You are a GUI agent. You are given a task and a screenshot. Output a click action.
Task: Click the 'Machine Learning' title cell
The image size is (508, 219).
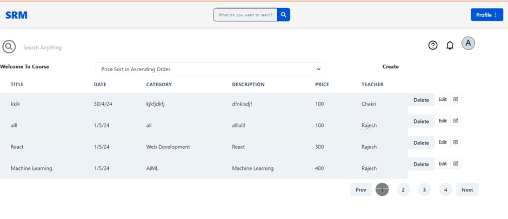(x=31, y=168)
